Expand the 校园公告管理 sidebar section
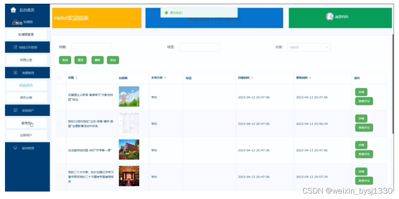Image resolution: width=399 pixels, height=199 pixels. coord(27,47)
